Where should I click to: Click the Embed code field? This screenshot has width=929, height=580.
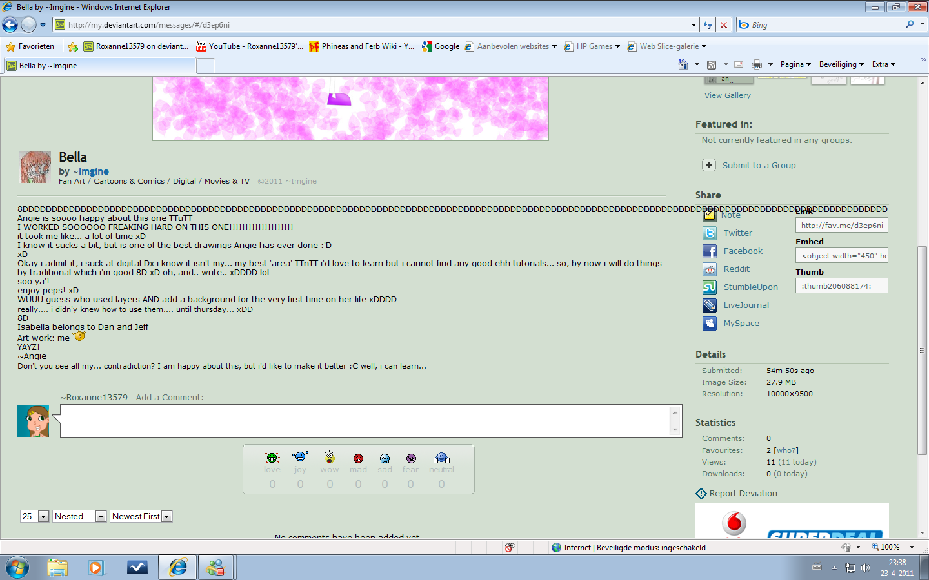point(842,255)
